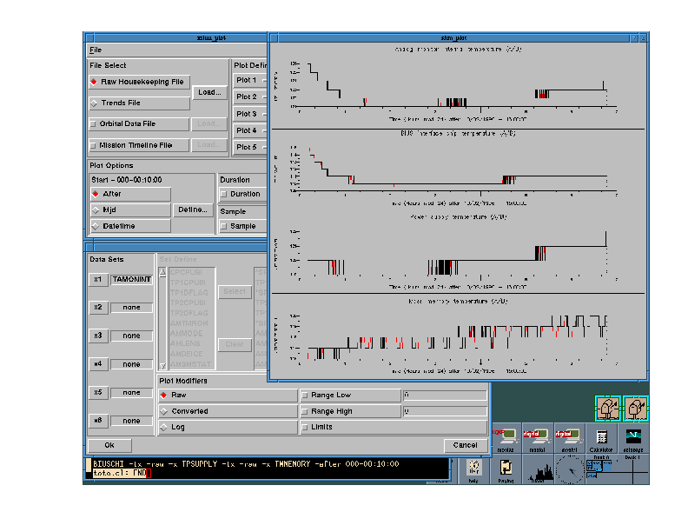Click the Define... button
The width and height of the screenshot is (688, 532).
point(193,209)
